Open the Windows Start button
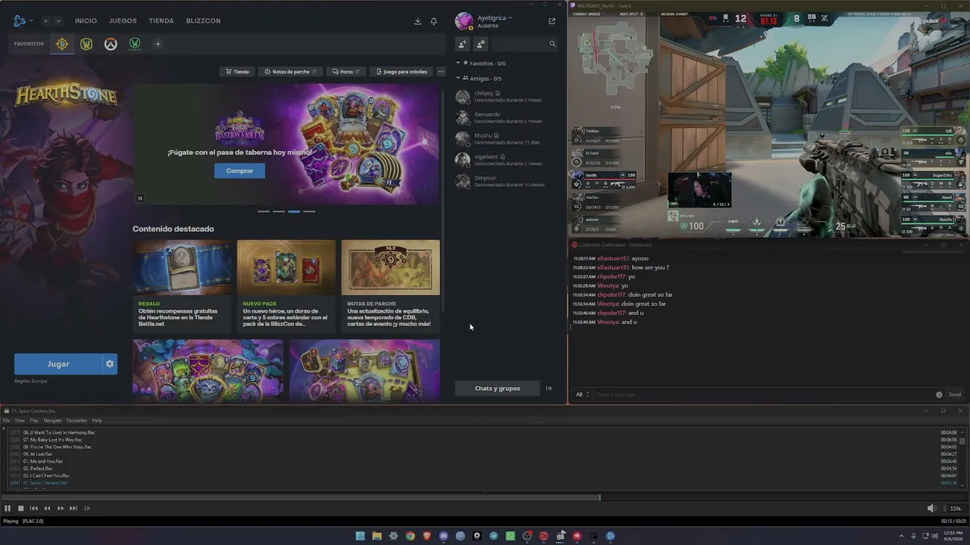 point(360,536)
